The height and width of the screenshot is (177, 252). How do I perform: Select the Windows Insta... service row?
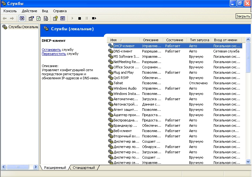(175, 94)
